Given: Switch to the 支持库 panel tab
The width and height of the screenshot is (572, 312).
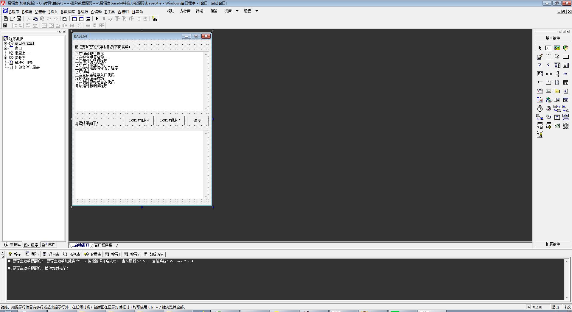Looking at the screenshot, I should pos(12,245).
